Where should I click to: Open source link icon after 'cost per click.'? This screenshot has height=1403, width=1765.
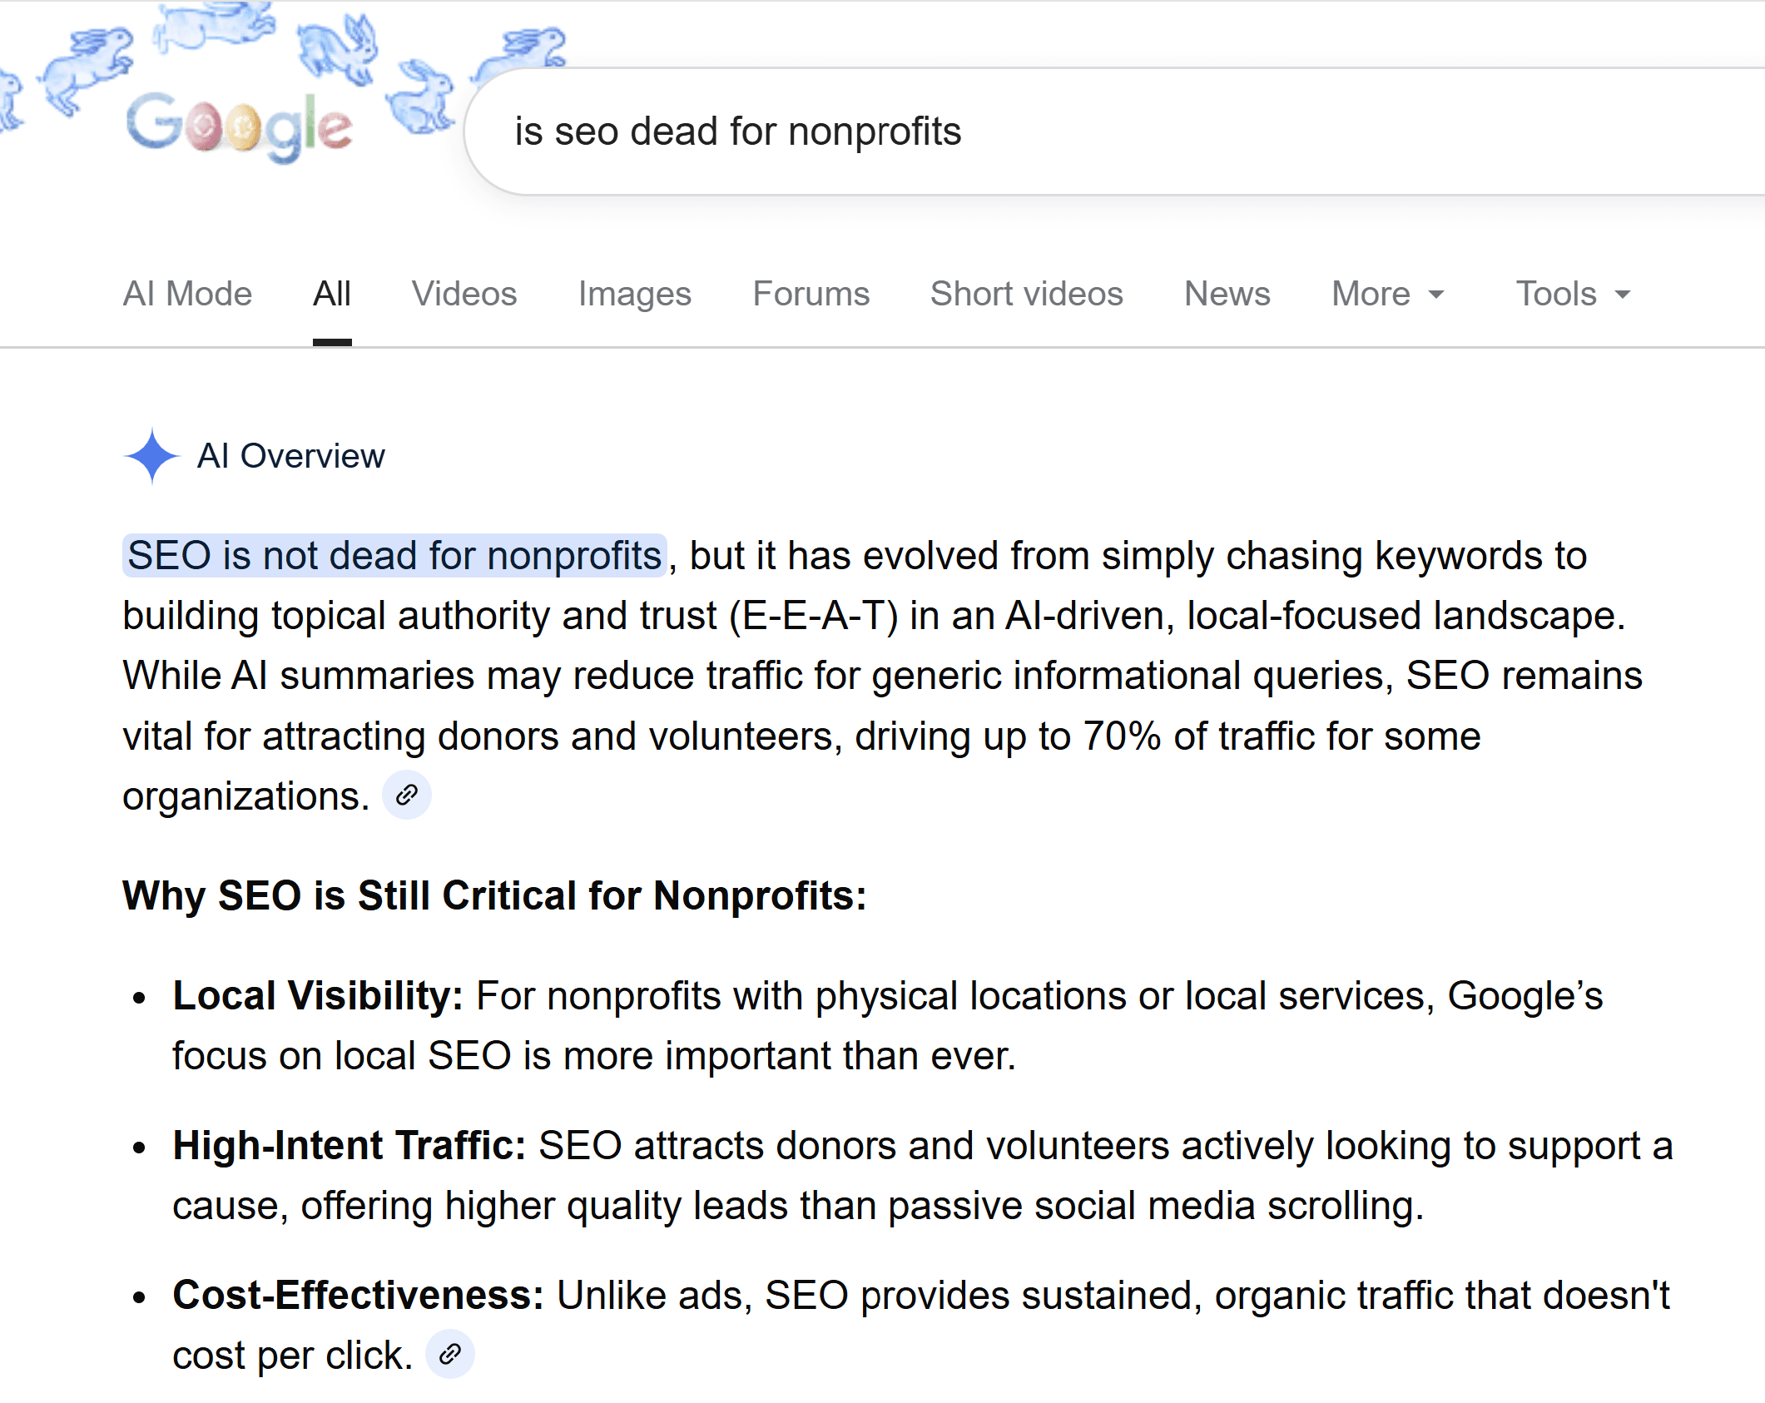click(x=449, y=1355)
